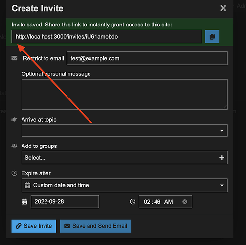Clear the 02:46 AM time value
Screen dimensions: 246x245
click(x=184, y=202)
